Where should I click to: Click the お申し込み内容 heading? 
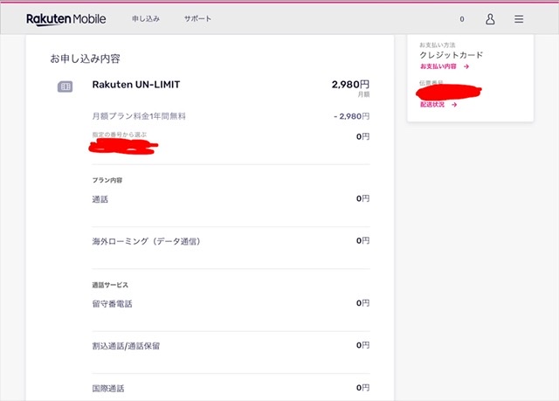[x=86, y=59]
